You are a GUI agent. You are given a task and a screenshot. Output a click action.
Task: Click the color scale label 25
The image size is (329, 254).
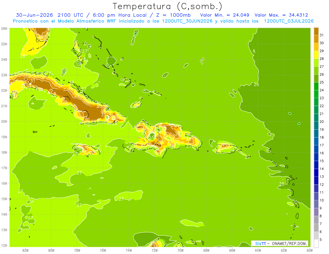point(322,82)
